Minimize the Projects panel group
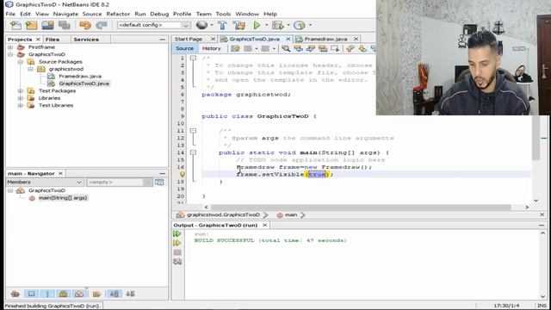 [162, 40]
